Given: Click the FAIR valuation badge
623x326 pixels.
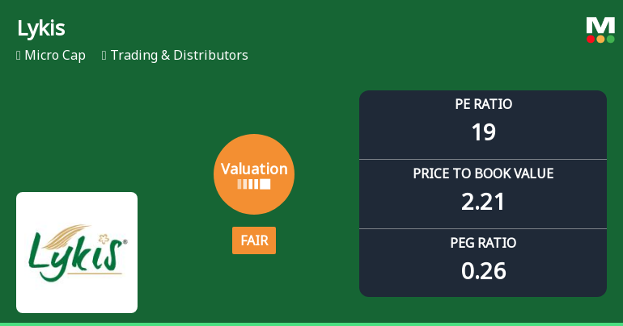Looking at the screenshot, I should pos(254,240).
